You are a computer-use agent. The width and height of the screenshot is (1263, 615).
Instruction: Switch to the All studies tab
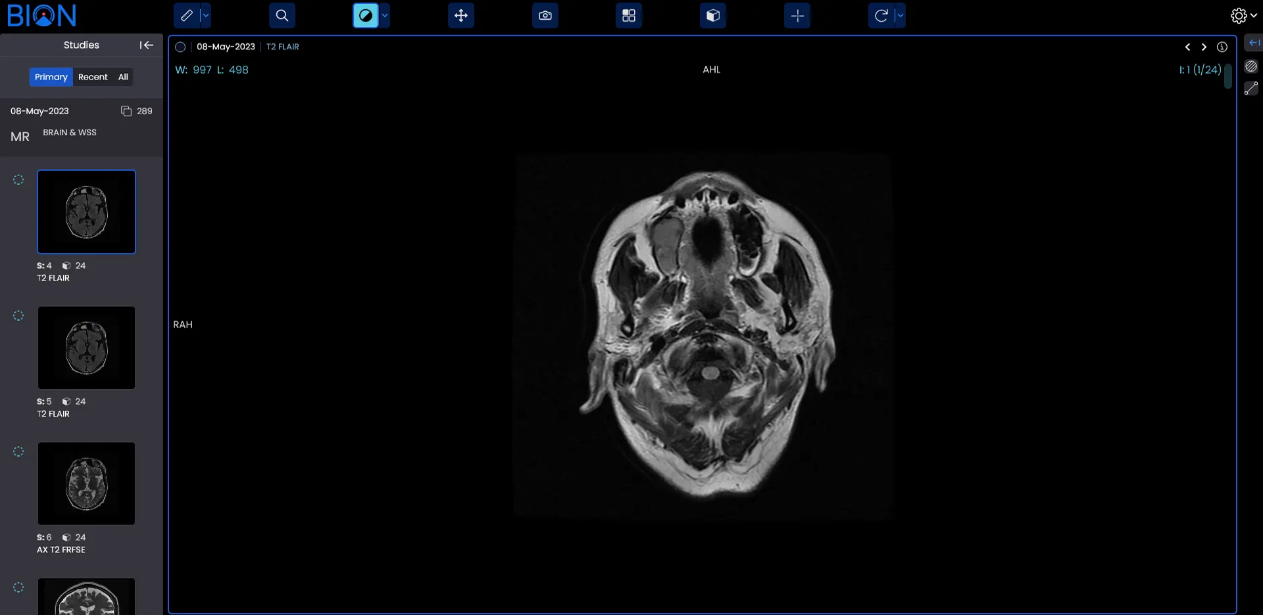tap(123, 77)
